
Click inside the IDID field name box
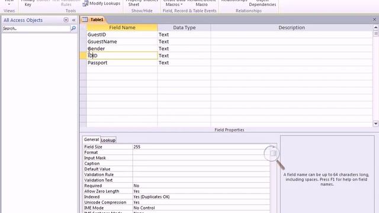pyautogui.click(x=122, y=56)
